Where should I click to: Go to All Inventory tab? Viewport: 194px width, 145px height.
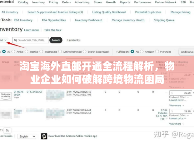pyautogui.click(x=10, y=12)
